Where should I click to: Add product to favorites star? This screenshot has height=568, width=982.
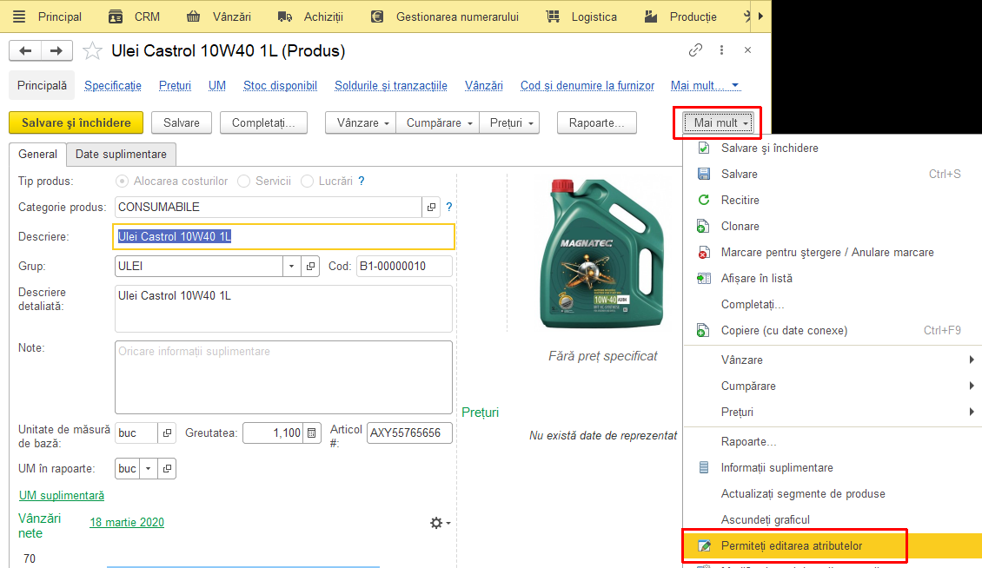[92, 50]
